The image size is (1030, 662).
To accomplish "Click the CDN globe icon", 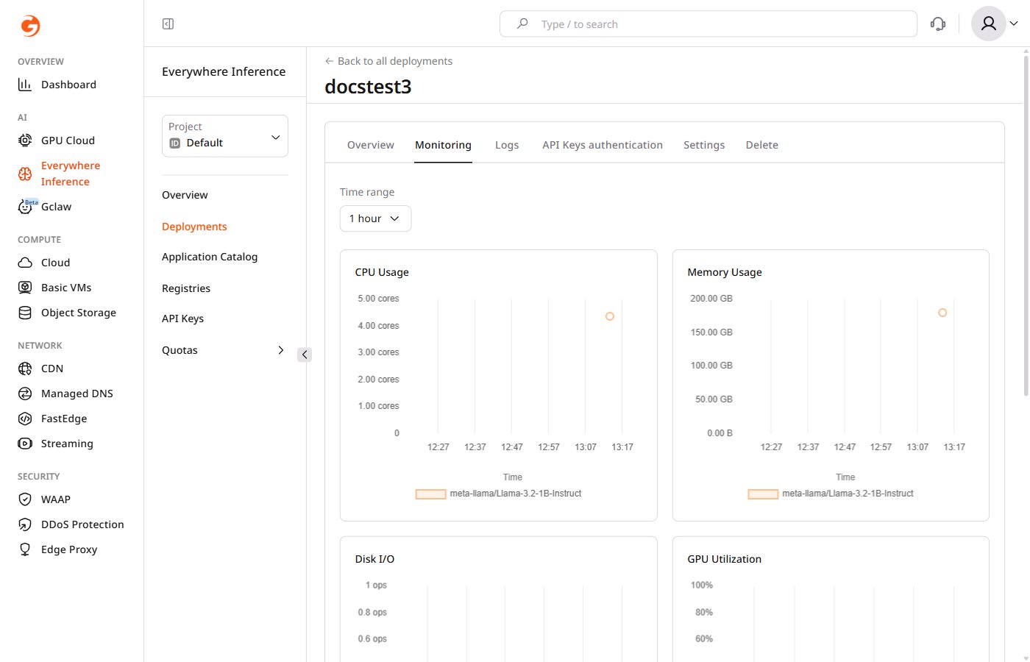I will 25,369.
